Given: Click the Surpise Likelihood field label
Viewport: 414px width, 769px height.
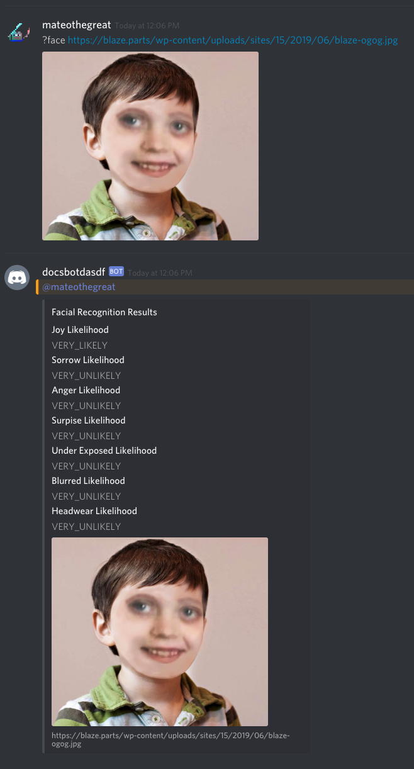Looking at the screenshot, I should tap(88, 420).
